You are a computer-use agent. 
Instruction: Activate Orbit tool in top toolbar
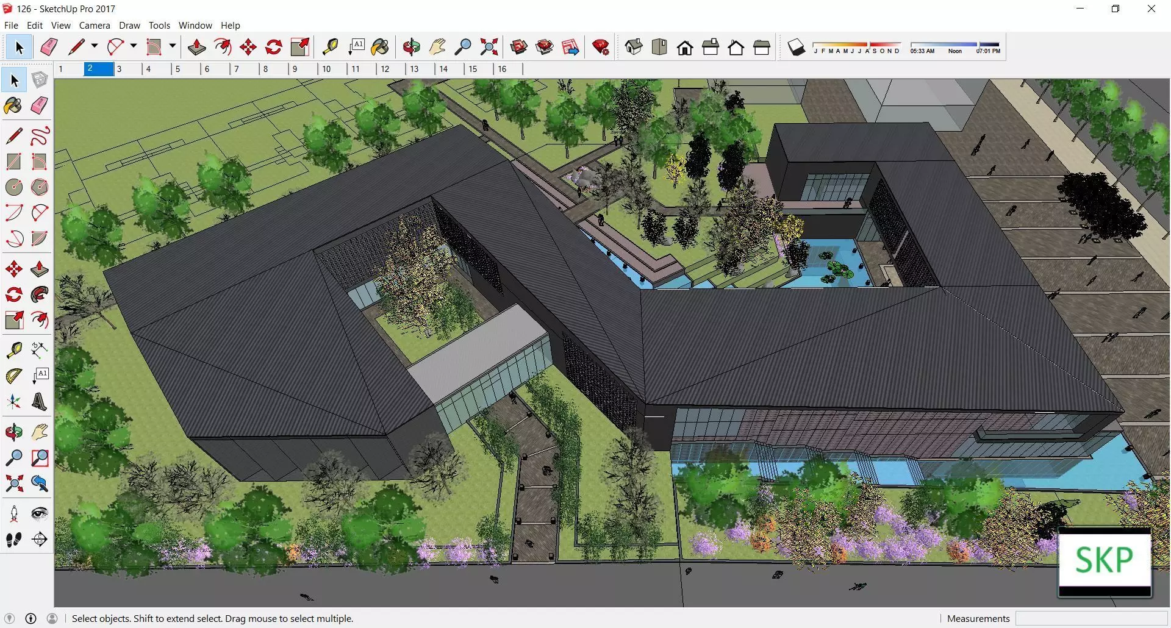tap(412, 47)
